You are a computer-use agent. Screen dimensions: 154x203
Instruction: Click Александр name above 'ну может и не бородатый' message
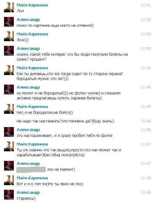28,87
